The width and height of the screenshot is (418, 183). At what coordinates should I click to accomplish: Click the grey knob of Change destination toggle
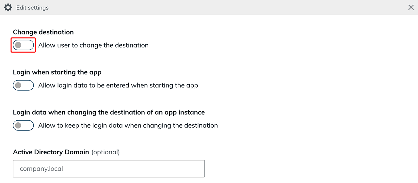pyautogui.click(x=18, y=45)
